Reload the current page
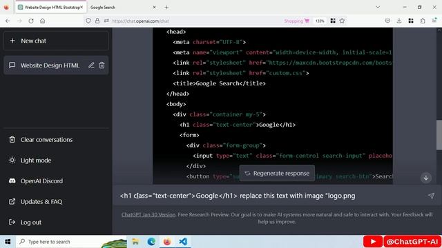The height and width of the screenshot is (248, 442). click(x=31, y=21)
